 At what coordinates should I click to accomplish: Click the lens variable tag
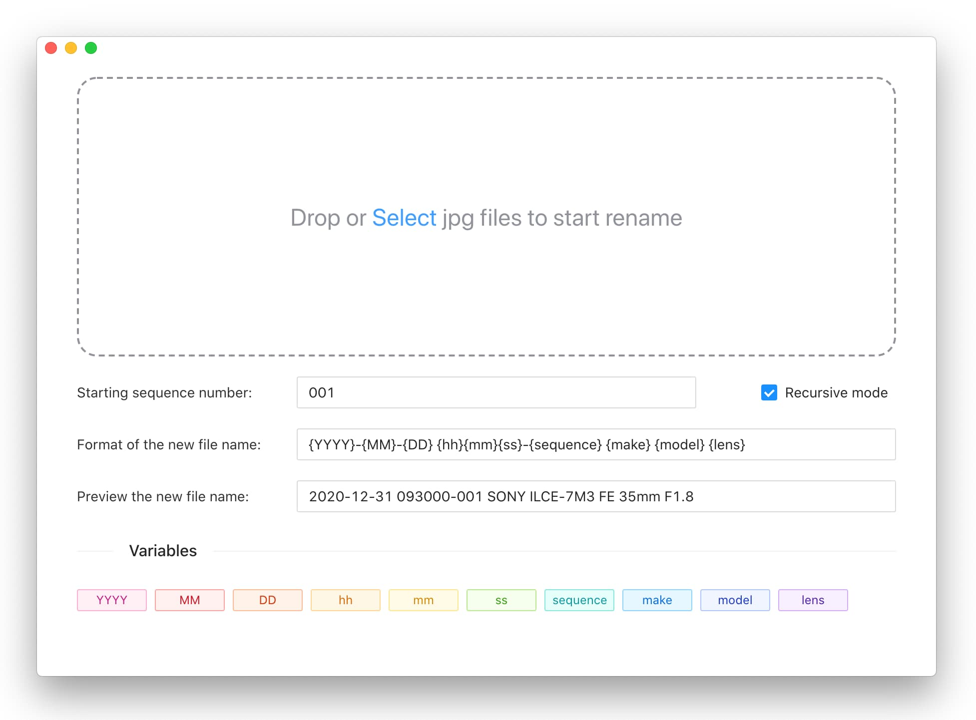pos(813,600)
